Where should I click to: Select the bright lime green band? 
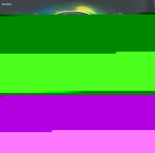tap(78, 72)
